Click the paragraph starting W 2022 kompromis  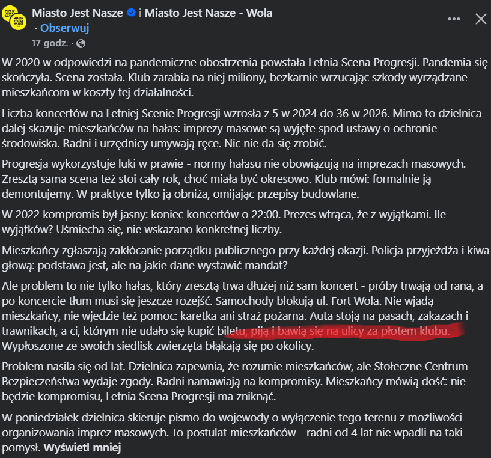(x=224, y=222)
